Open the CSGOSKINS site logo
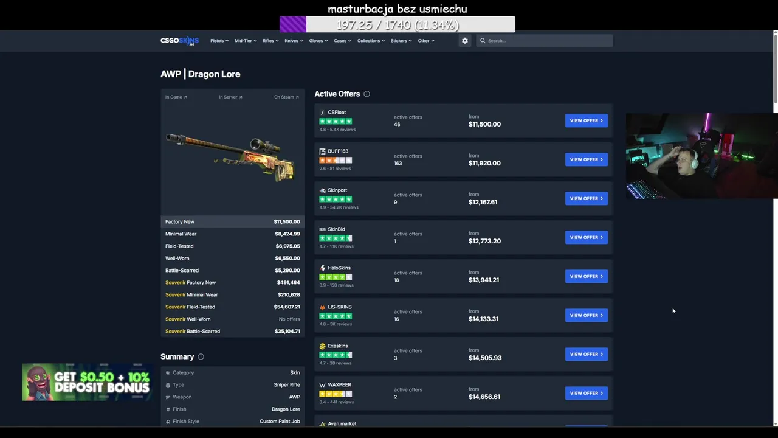This screenshot has width=778, height=438. point(179,41)
